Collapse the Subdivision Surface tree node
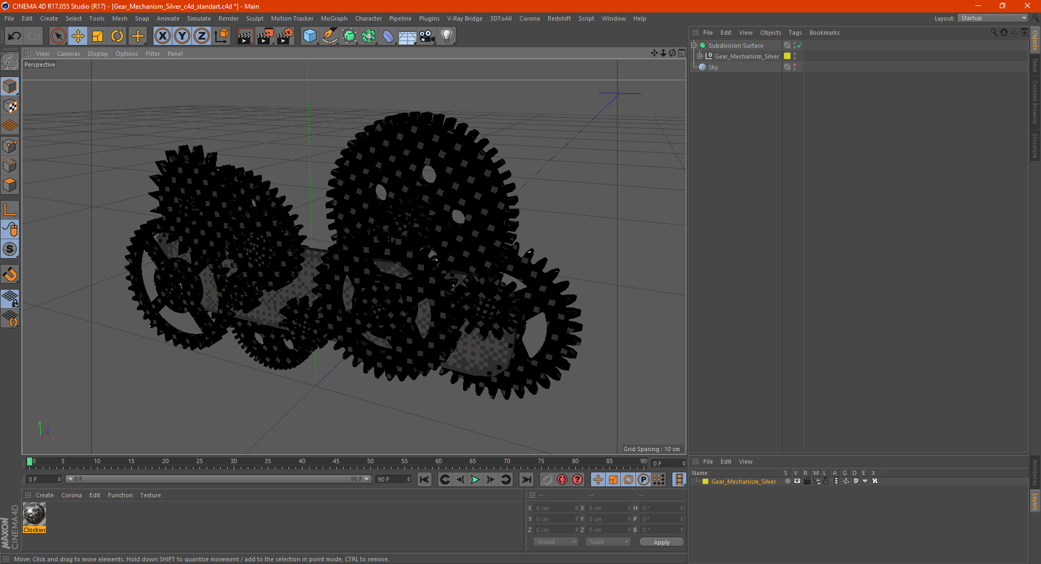1041x564 pixels. click(x=693, y=46)
